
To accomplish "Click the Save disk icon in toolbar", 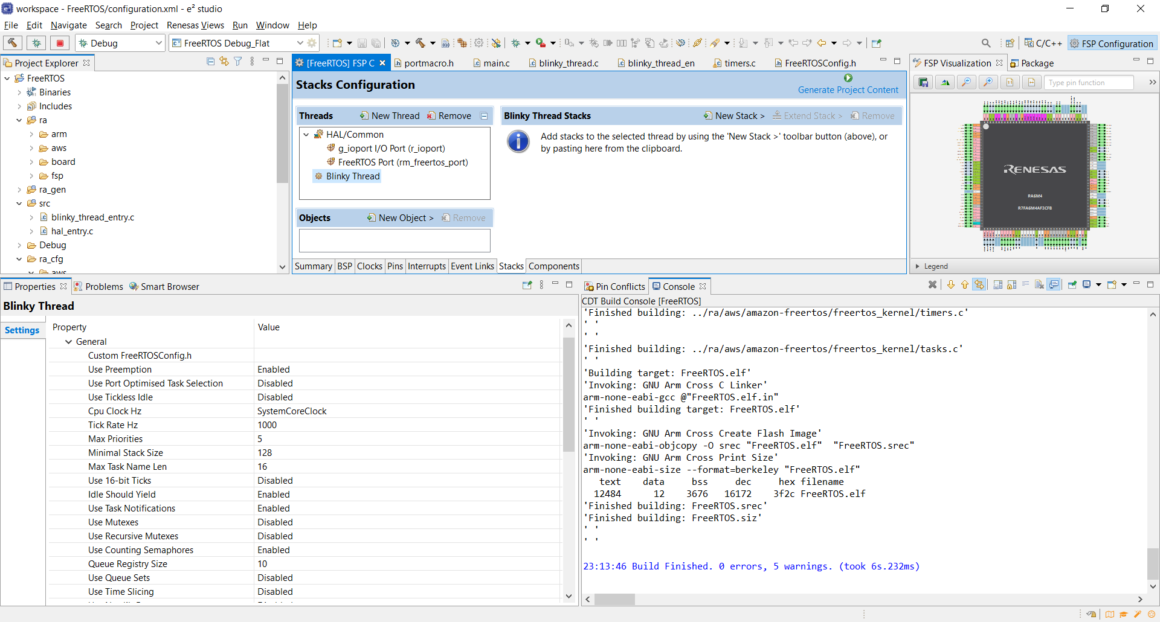I will [x=362, y=43].
